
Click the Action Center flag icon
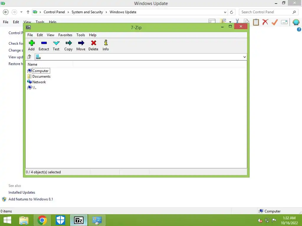pyautogui.click(x=274, y=220)
